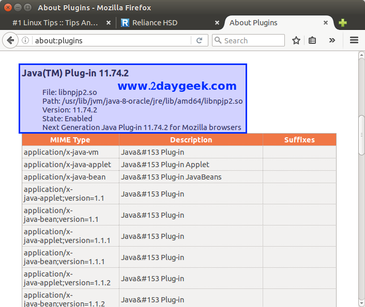
Task: Click the scrollbar up arrow
Action: coord(361,55)
